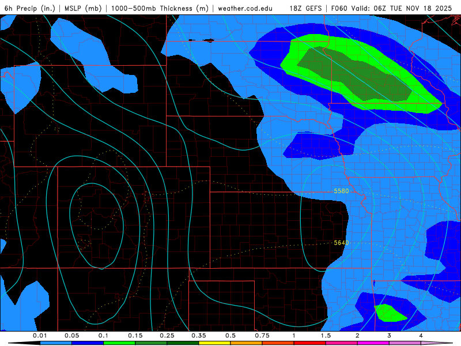Image resolution: width=461 pixels, height=346 pixels.
Task: Click the 'weather.cod.edu' source text
Action: [x=245, y=9]
